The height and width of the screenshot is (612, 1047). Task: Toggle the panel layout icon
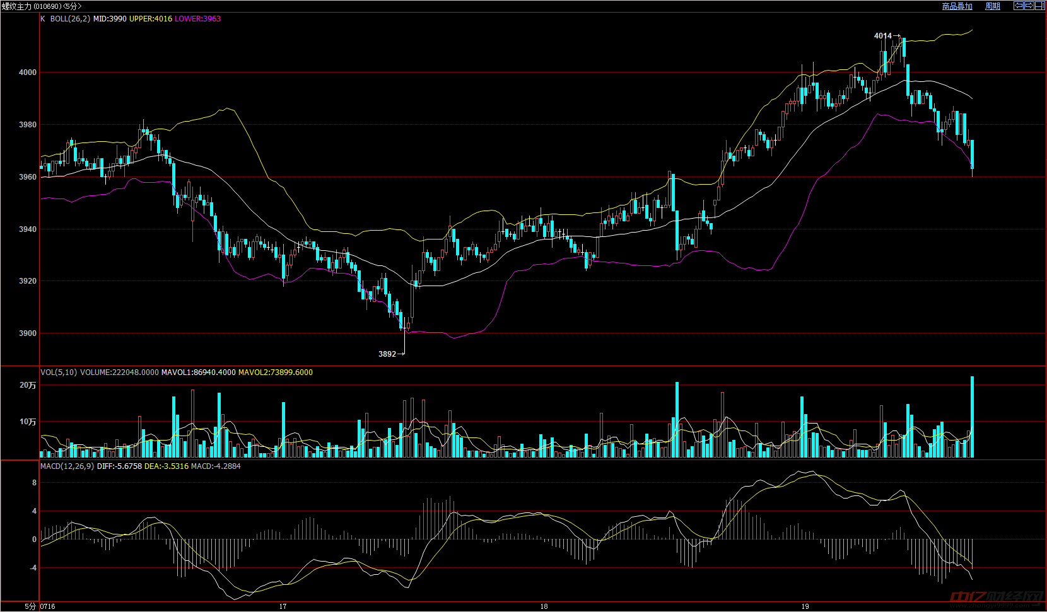coord(1040,6)
